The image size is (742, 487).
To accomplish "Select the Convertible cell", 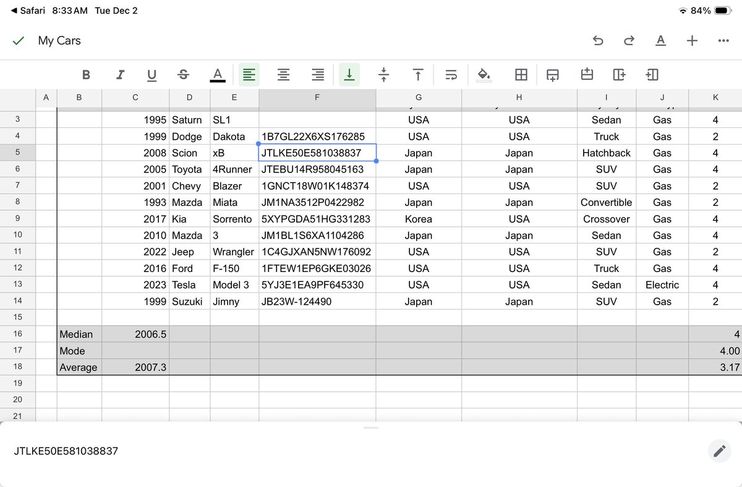I will click(606, 203).
